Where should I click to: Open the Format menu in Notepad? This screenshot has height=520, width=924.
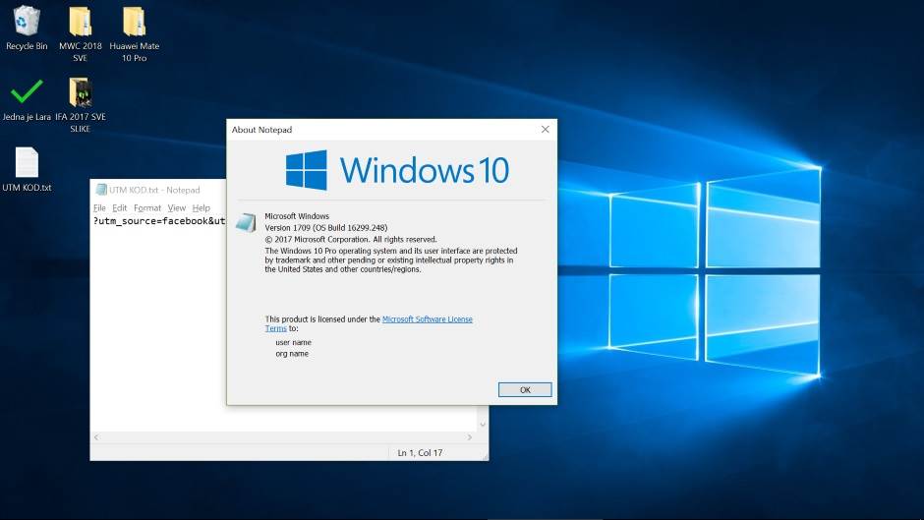pyautogui.click(x=147, y=208)
